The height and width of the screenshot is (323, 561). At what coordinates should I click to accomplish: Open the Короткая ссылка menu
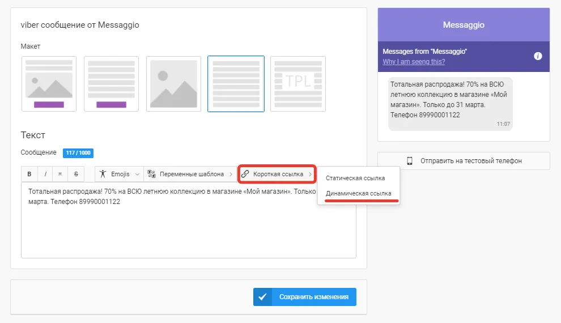277,174
